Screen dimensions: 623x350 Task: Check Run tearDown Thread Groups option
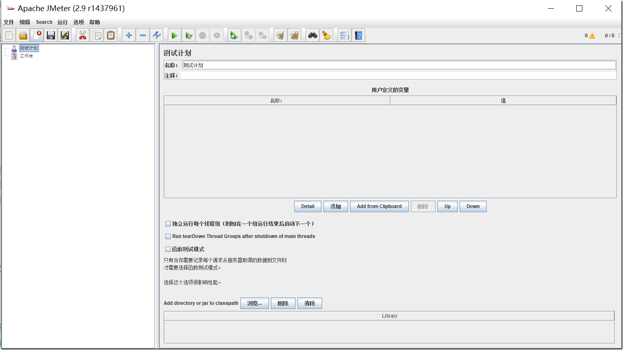168,236
